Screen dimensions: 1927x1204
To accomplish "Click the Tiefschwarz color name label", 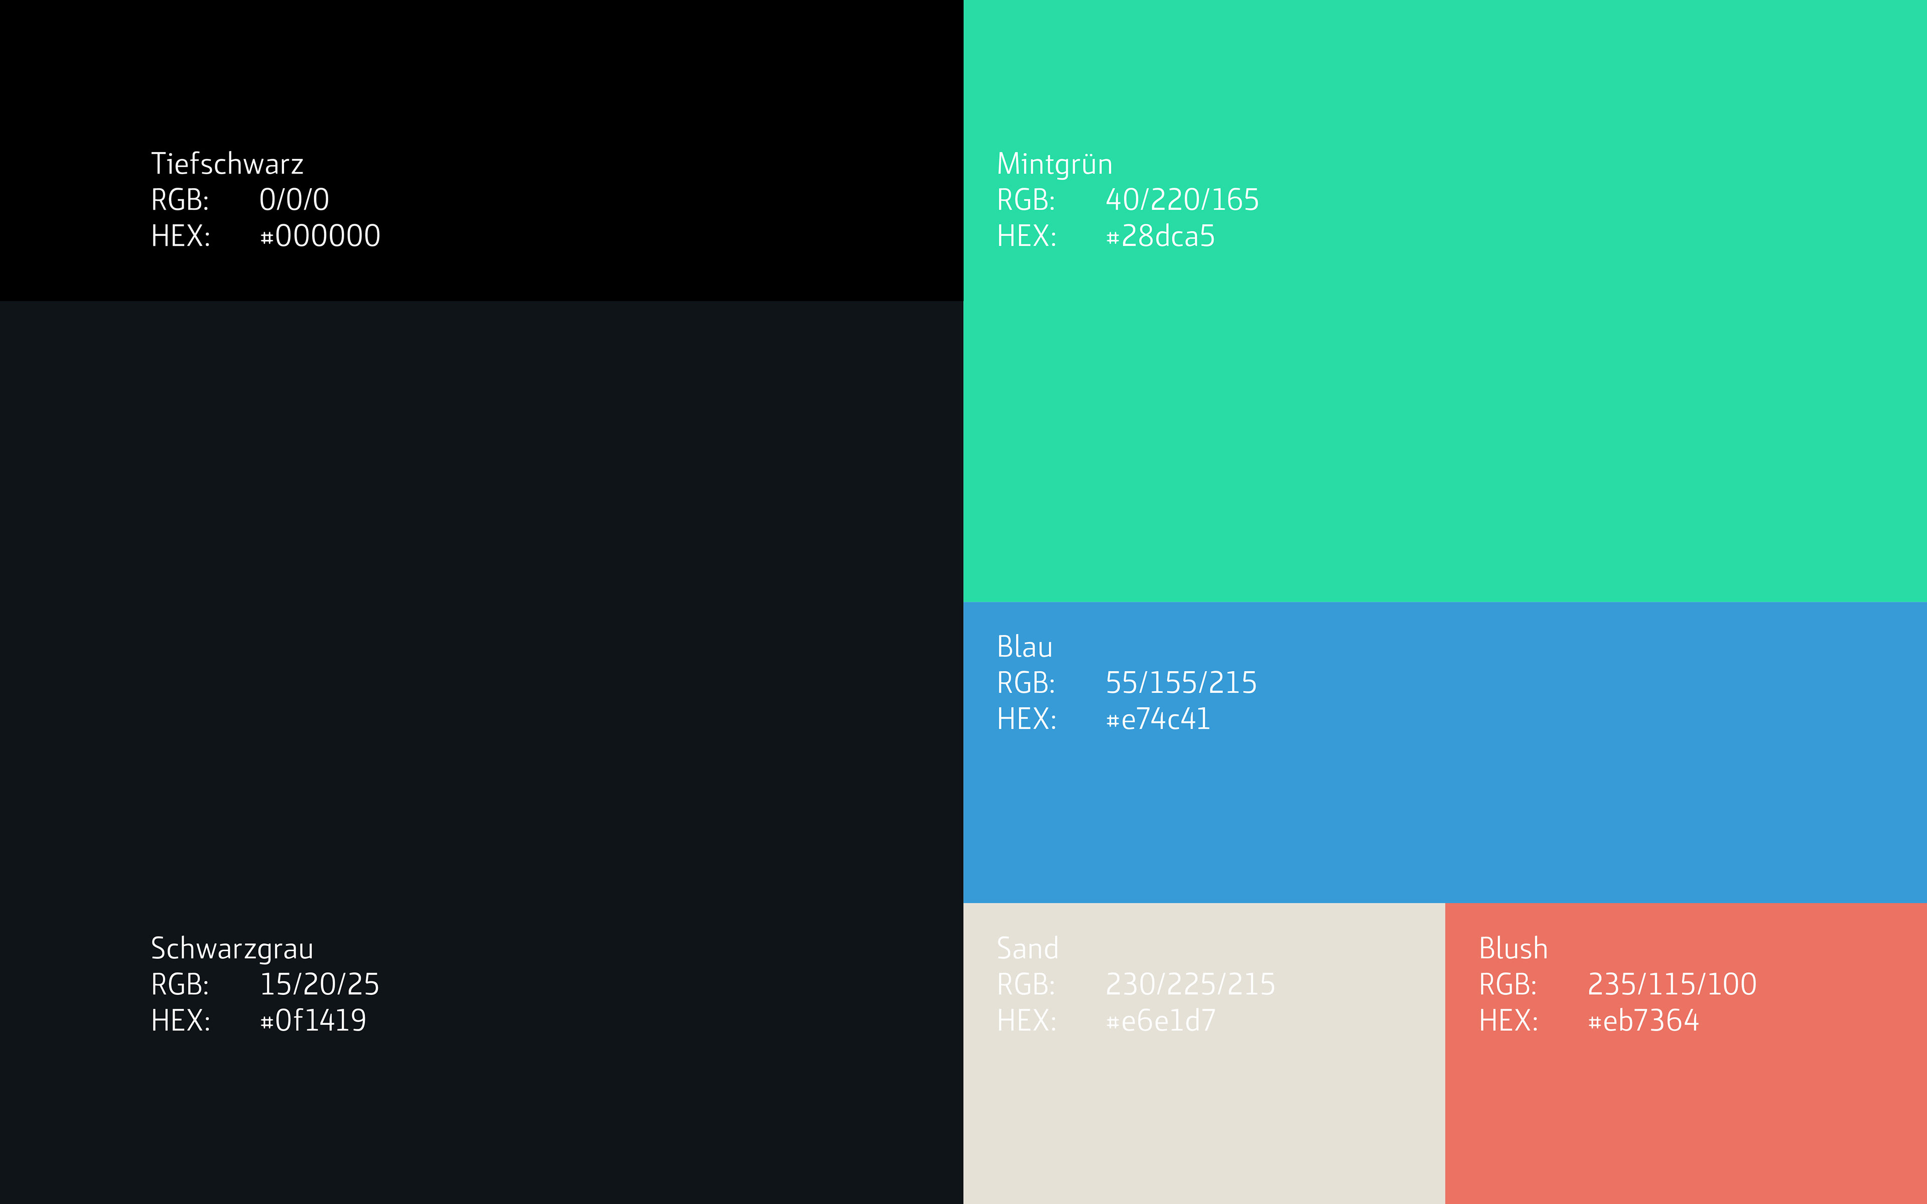I will point(227,164).
